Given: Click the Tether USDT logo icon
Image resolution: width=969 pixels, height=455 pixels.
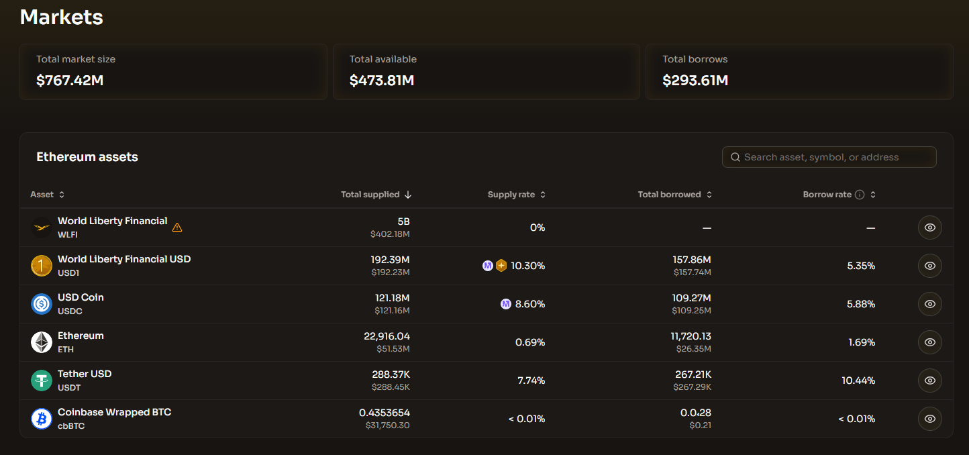Looking at the screenshot, I should click(42, 381).
